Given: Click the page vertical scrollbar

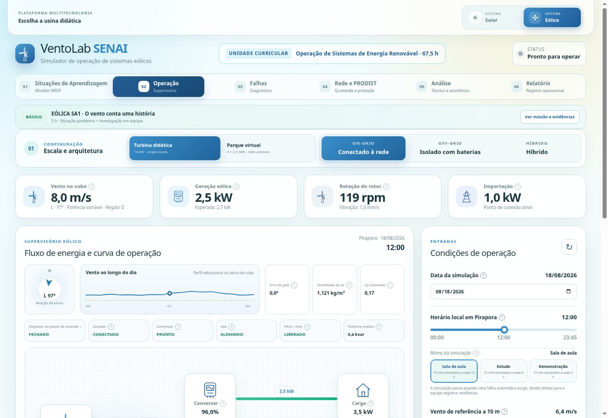Looking at the screenshot, I should (604, 113).
